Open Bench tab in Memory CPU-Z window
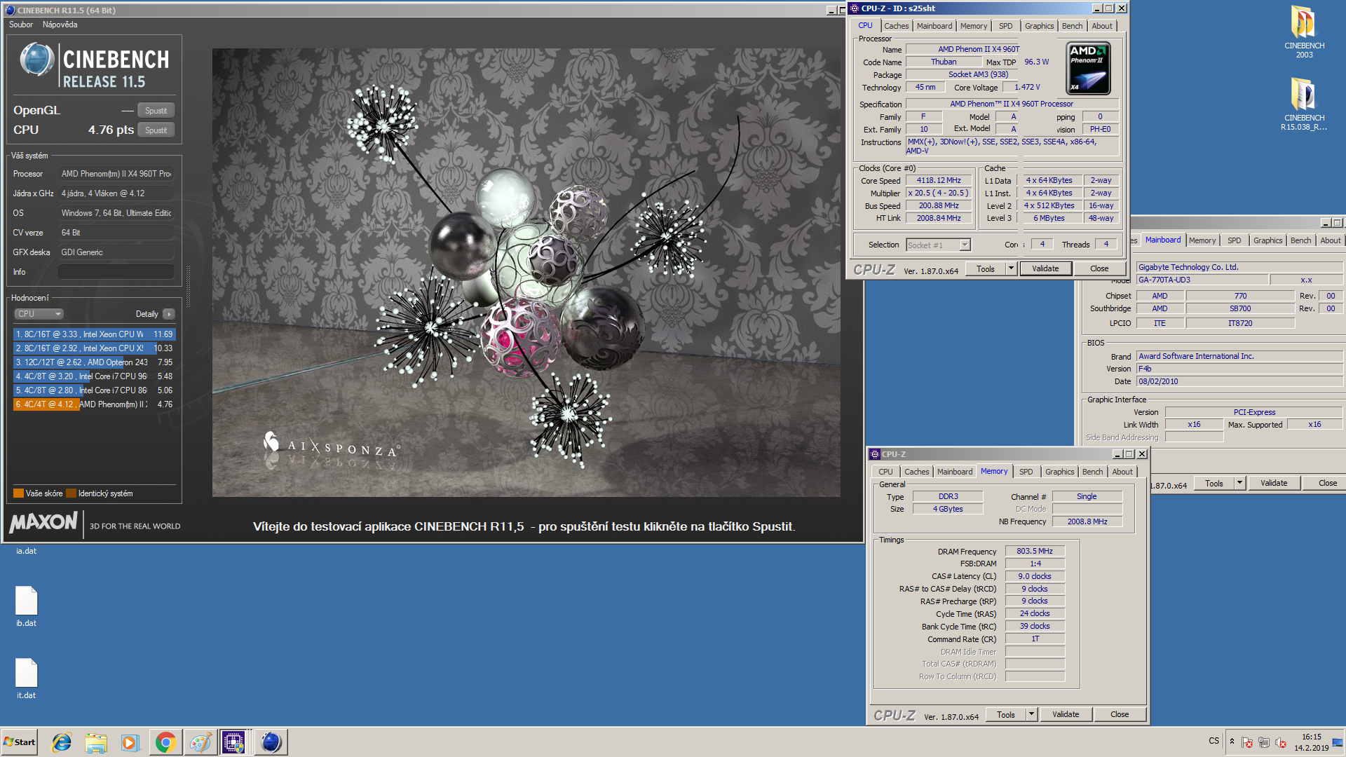1346x757 pixels. click(1092, 472)
